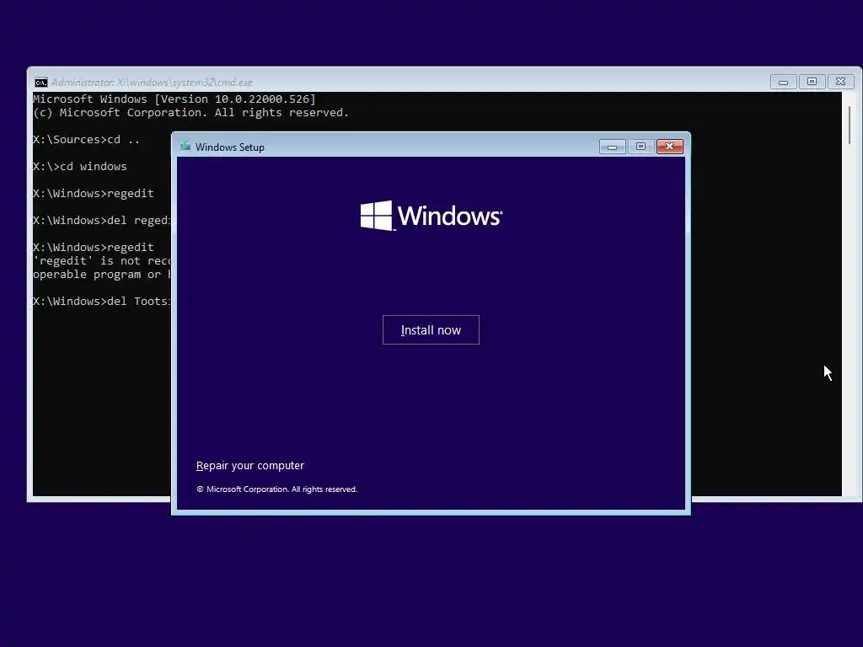Click the Windows Setup title bar icon
The image size is (863, 647).
pyautogui.click(x=185, y=147)
